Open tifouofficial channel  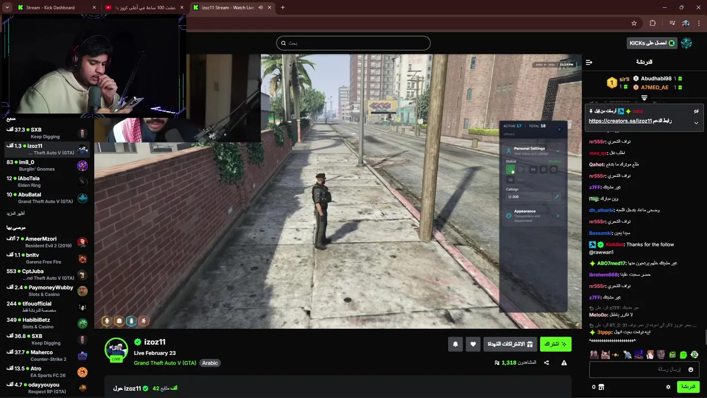(47, 307)
